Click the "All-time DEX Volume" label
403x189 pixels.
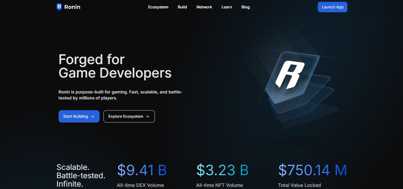click(x=140, y=185)
